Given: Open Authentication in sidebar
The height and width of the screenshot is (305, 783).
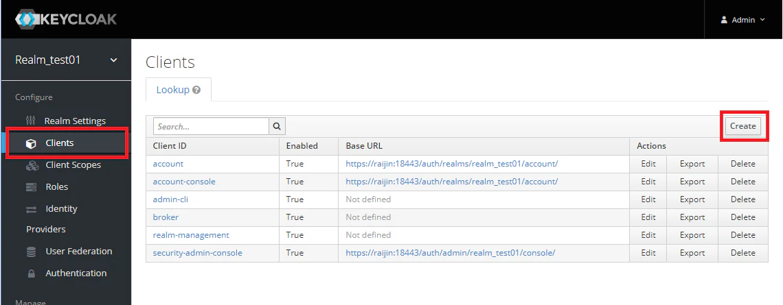Looking at the screenshot, I should (76, 273).
